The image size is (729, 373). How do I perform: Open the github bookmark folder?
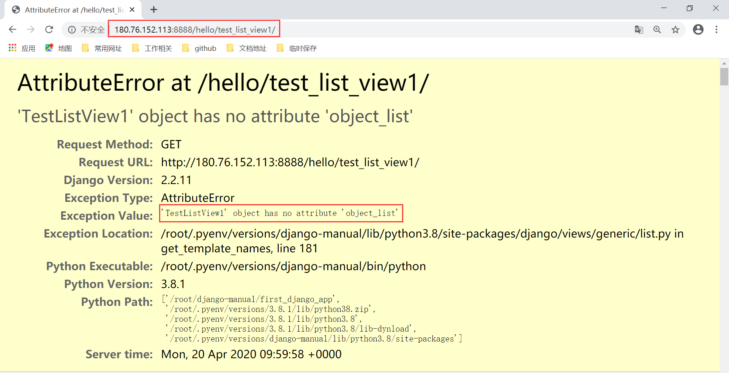coord(199,48)
